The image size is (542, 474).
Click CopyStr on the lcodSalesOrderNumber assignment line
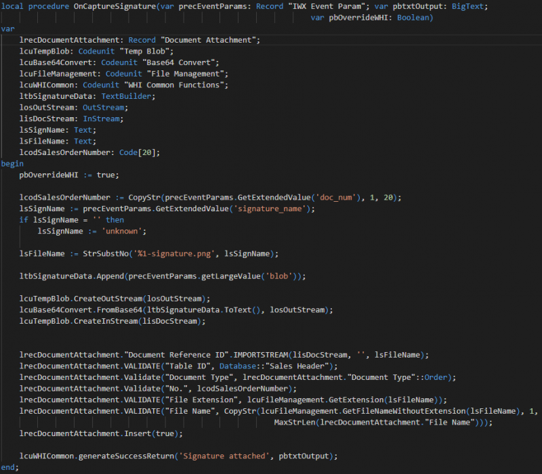click(144, 198)
